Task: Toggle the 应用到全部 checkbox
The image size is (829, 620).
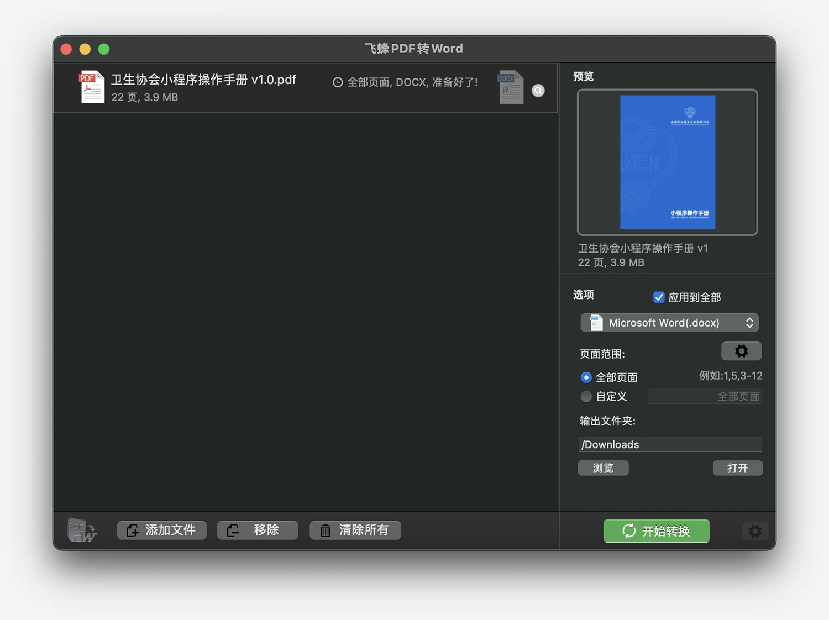Action: coord(659,297)
